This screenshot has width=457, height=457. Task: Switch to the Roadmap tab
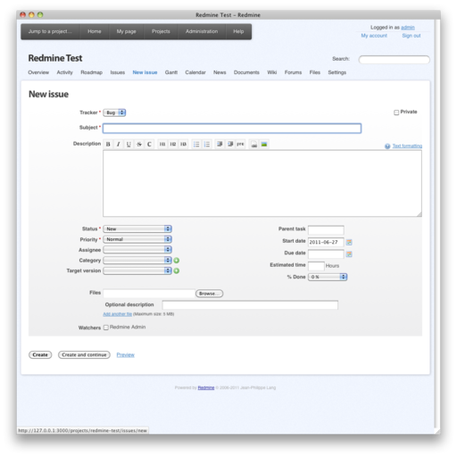pyautogui.click(x=91, y=72)
